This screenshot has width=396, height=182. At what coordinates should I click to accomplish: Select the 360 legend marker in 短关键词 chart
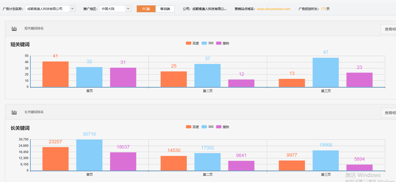[204, 43]
